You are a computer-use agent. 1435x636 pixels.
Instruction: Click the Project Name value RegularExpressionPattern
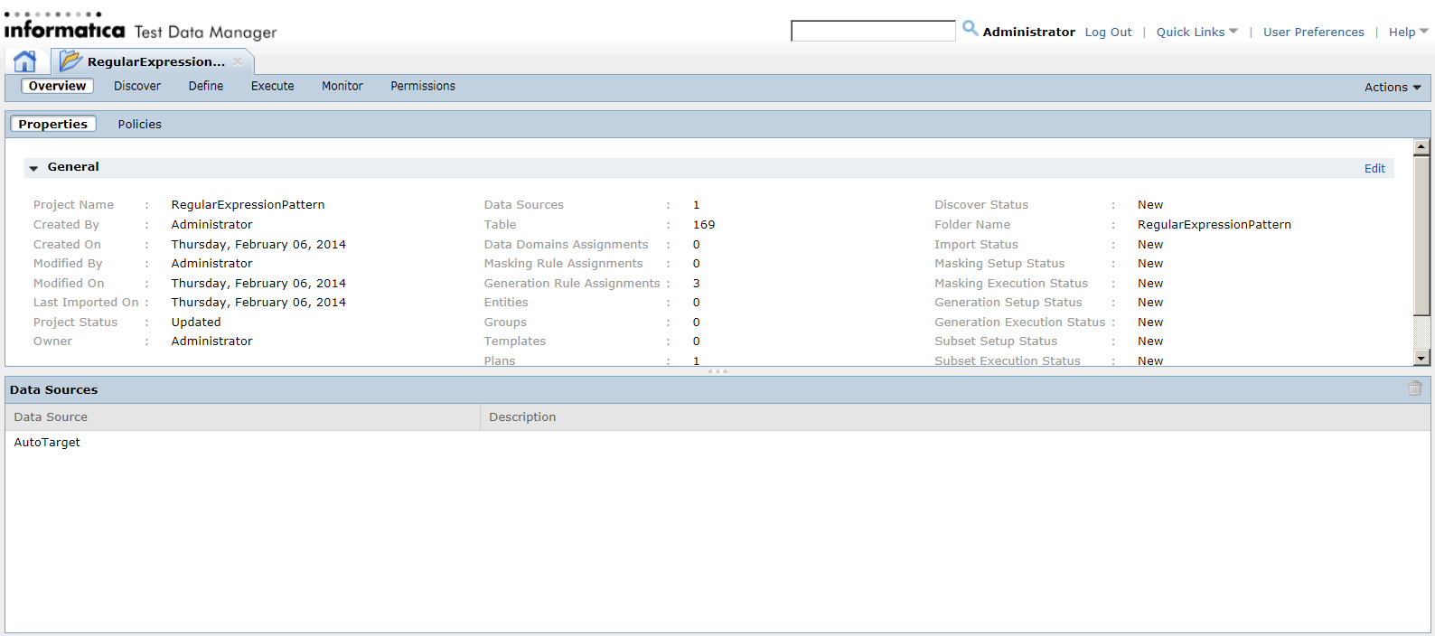[248, 205]
